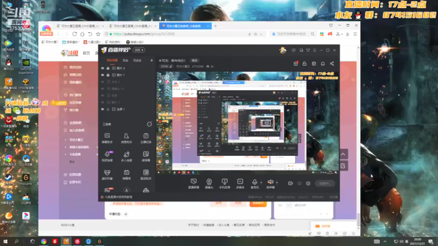Click the notification bell icon
The width and height of the screenshot is (438, 246).
(322, 63)
